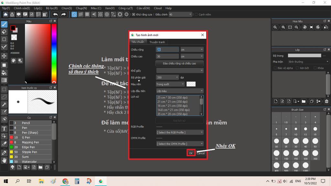Click the snap-off icon in toolbar
The height and width of the screenshot is (186, 331).
[74, 14]
